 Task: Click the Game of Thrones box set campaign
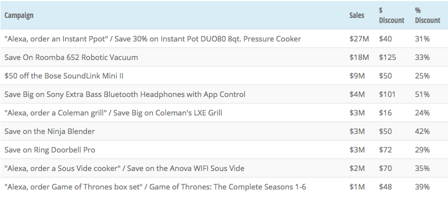155,186
